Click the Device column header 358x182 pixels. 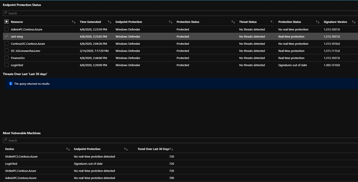pyautogui.click(x=9, y=149)
